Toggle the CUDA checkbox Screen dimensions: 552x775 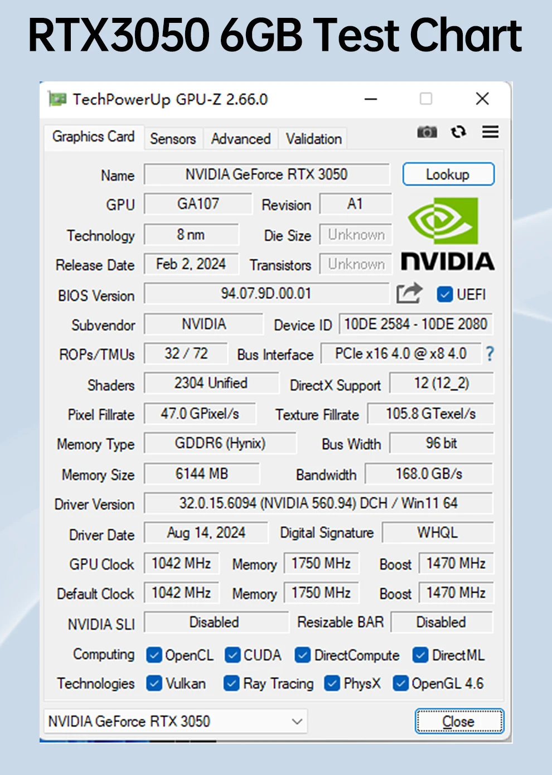[x=233, y=655]
